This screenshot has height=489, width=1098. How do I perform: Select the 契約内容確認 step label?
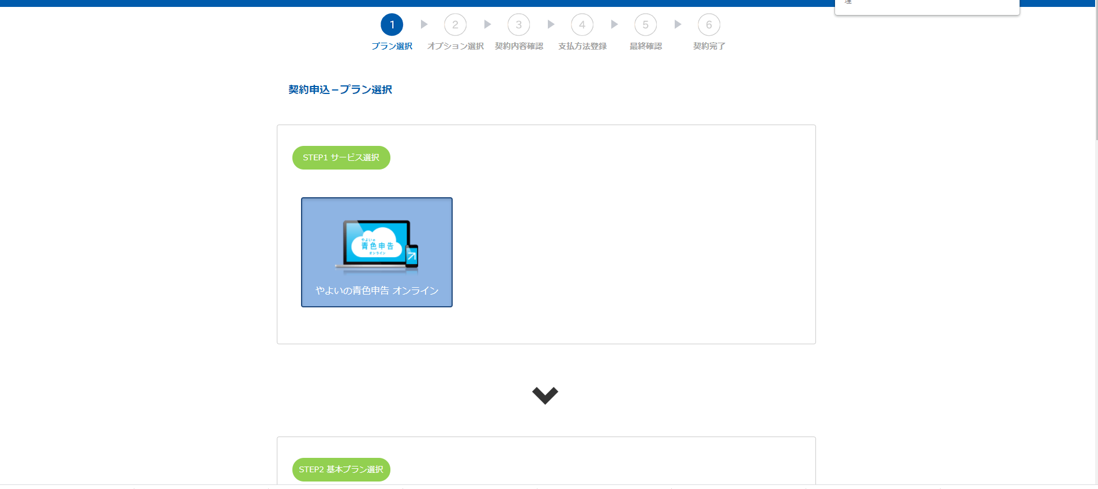click(x=518, y=46)
